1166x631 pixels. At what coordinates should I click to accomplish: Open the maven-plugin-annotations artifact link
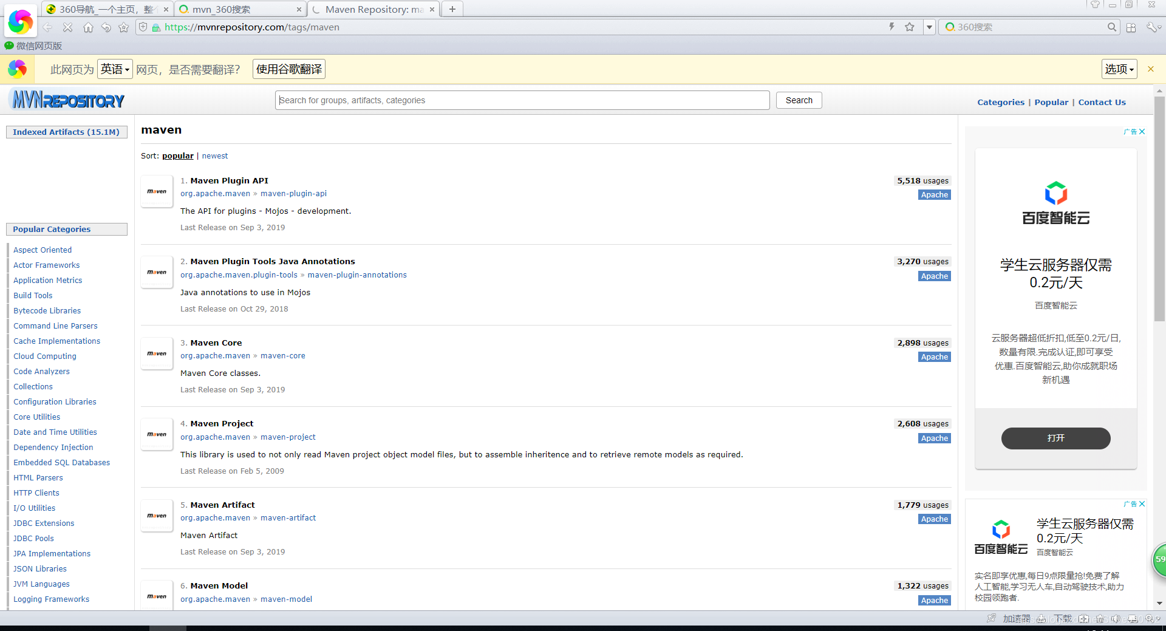[357, 275]
